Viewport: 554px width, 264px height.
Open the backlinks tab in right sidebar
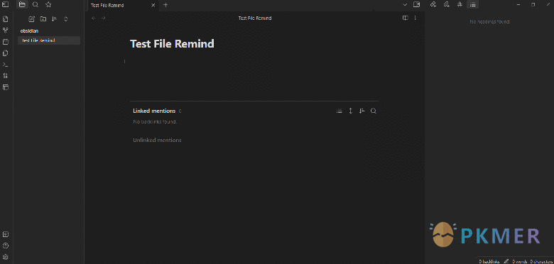coord(433,4)
